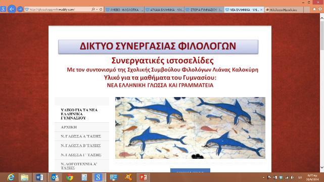Launch Google Chrome from the taskbar

(x=70, y=177)
